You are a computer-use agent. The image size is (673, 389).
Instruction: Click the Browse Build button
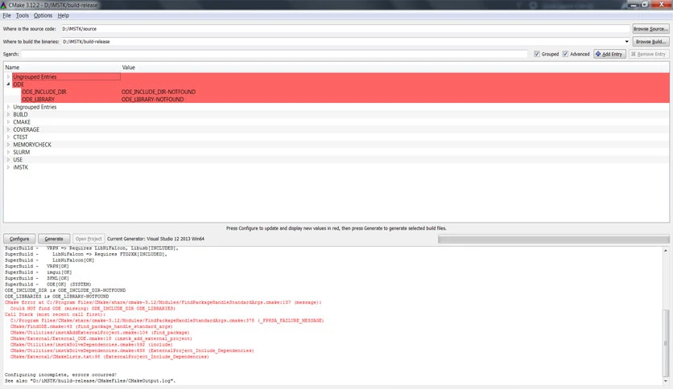pyautogui.click(x=650, y=42)
